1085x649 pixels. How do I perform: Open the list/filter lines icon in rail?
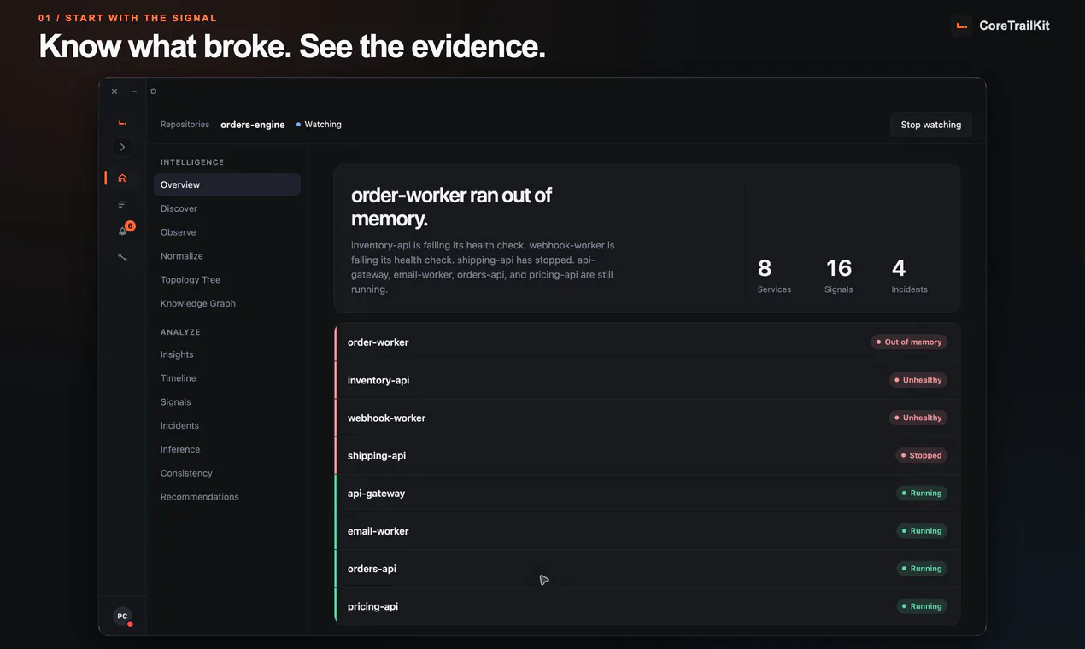122,204
